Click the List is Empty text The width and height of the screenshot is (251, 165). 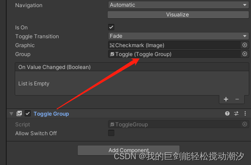click(x=34, y=84)
